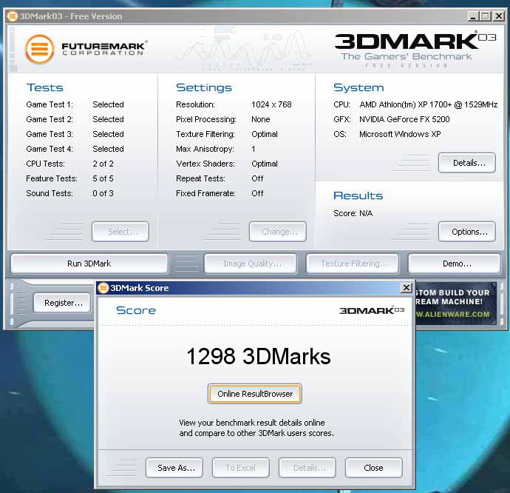Click the 'Game Test 4:' label

(50, 149)
